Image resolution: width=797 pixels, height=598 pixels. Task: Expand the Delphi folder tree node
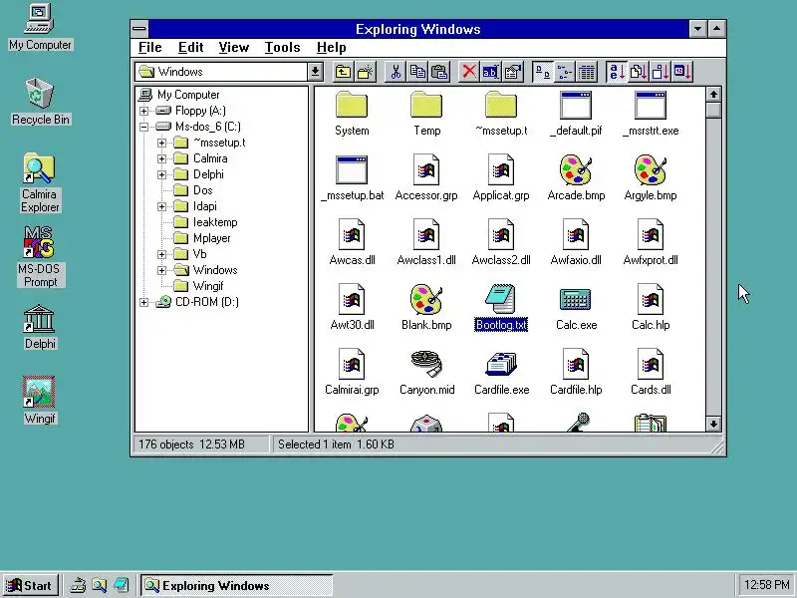(x=161, y=175)
